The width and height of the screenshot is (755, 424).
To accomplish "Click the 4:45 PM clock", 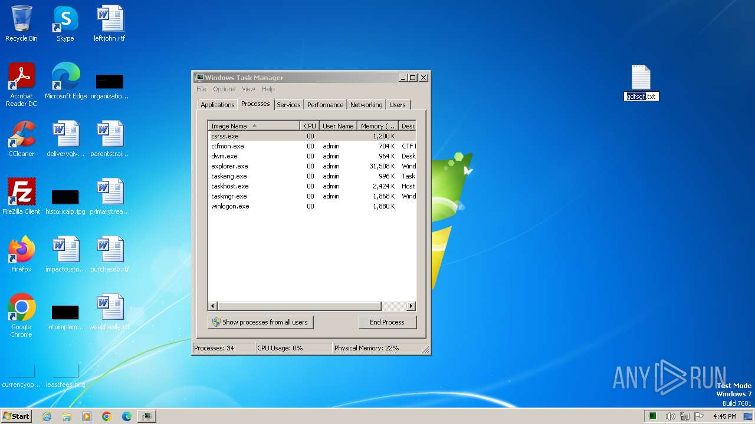I will 724,416.
